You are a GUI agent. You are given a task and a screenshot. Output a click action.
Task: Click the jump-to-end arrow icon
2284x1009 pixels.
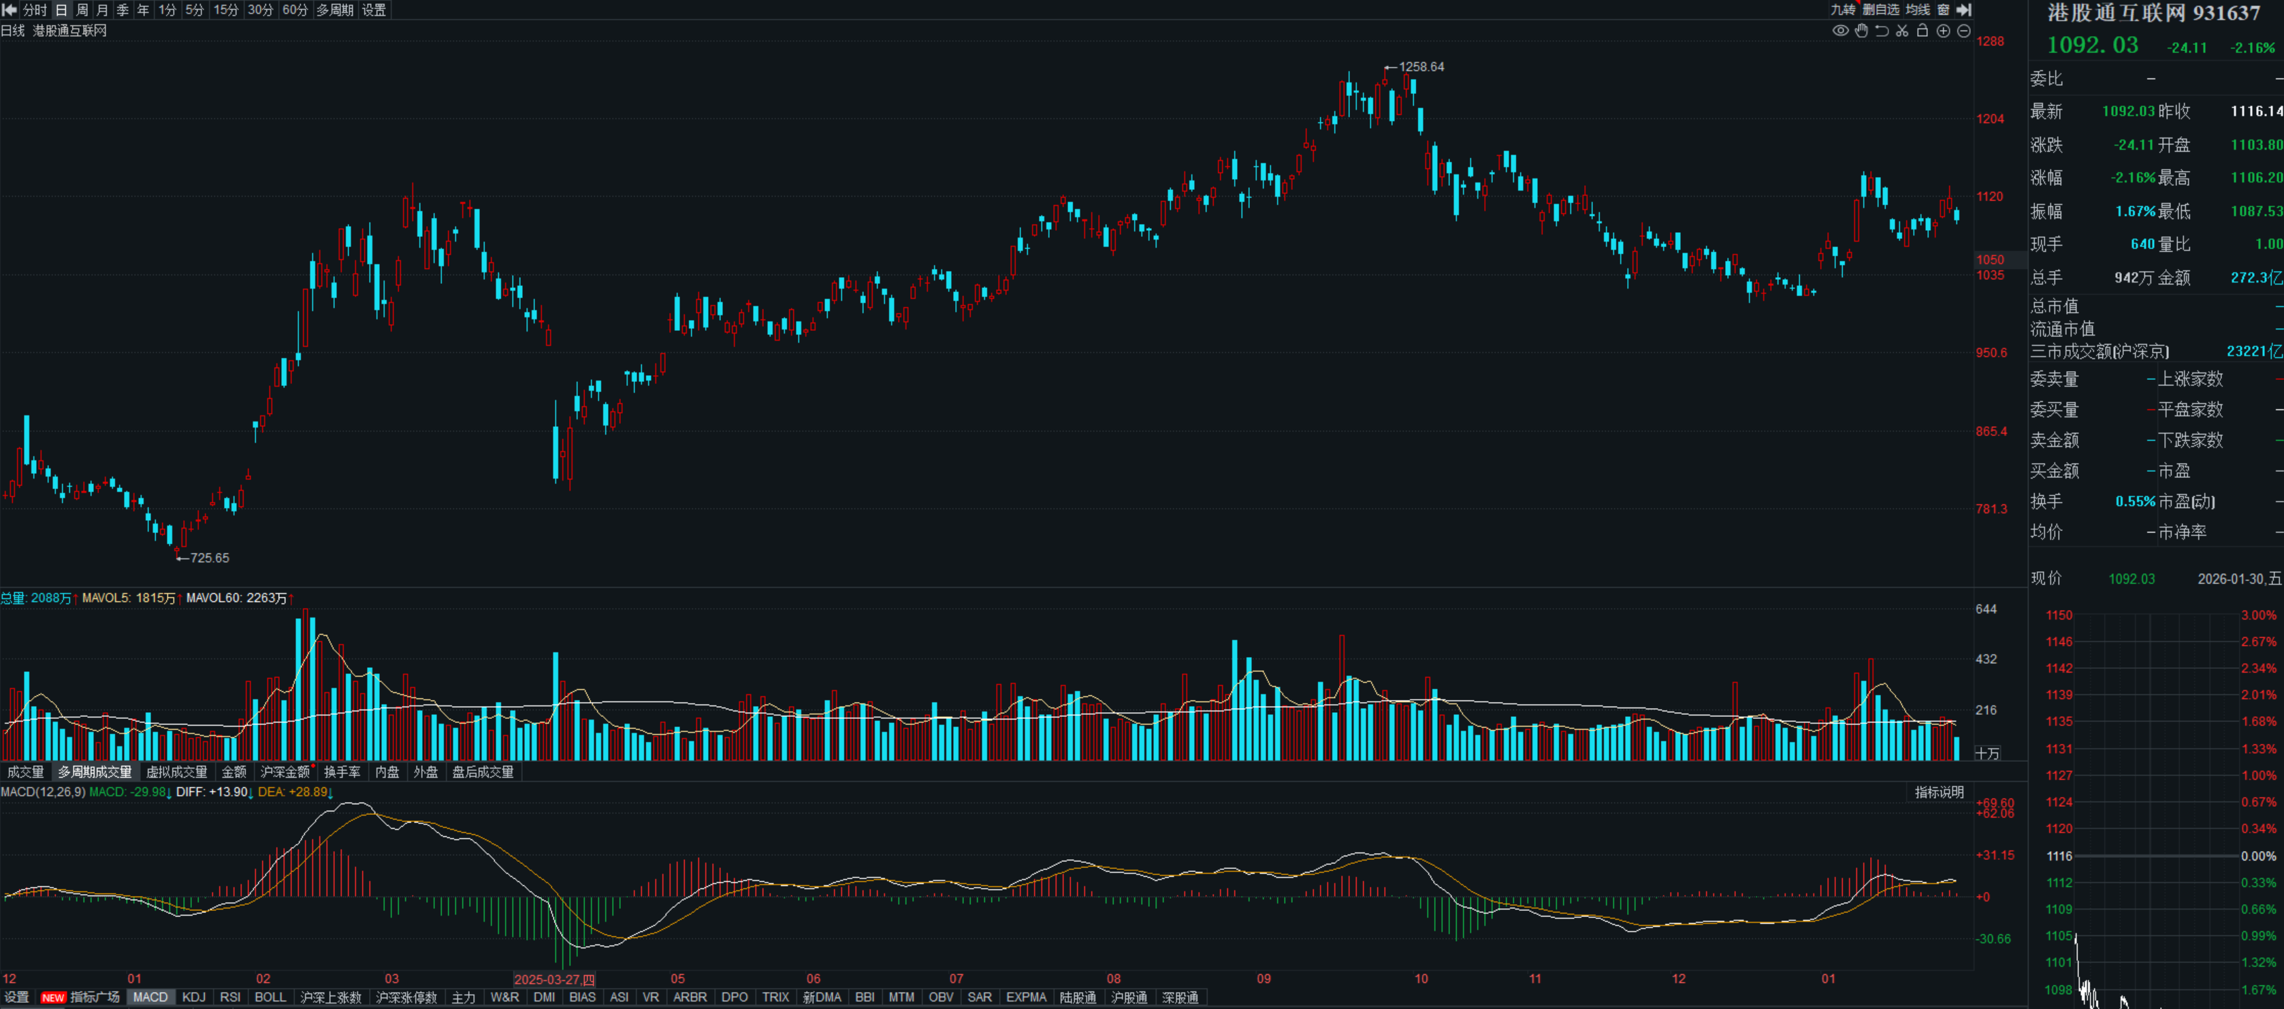click(x=1964, y=10)
